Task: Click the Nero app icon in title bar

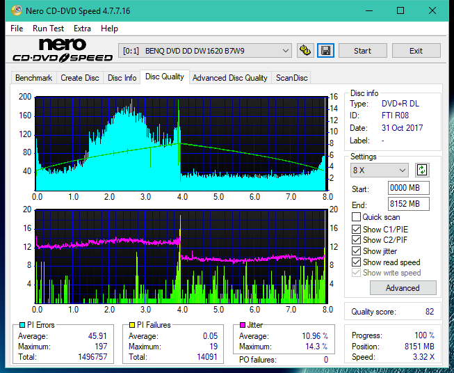Action: coord(16,10)
